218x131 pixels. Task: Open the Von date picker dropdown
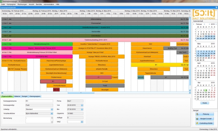point(82,105)
